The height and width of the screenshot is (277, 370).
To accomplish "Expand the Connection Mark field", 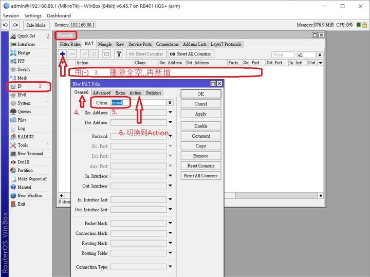I will (x=170, y=233).
